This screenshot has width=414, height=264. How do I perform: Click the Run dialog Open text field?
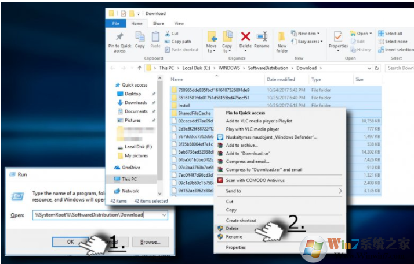click(x=96, y=215)
